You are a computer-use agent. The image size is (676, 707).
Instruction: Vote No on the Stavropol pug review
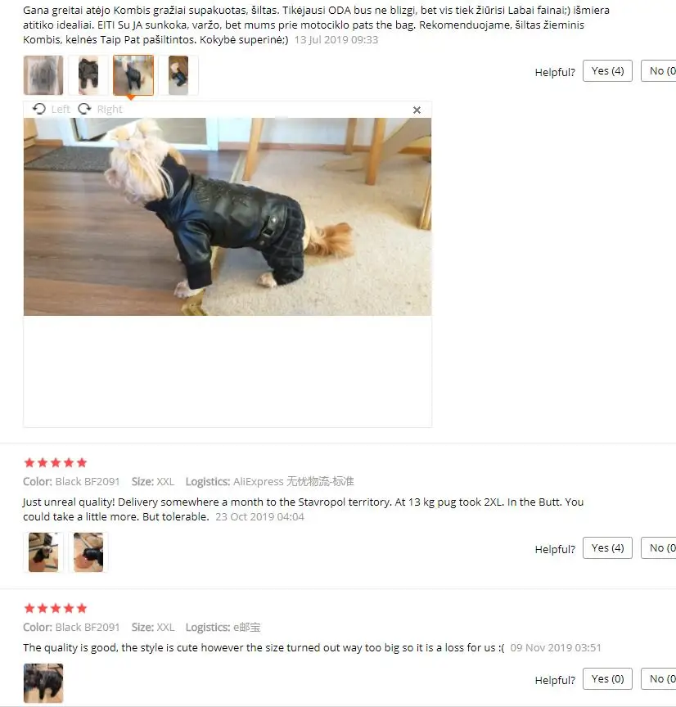tap(659, 547)
